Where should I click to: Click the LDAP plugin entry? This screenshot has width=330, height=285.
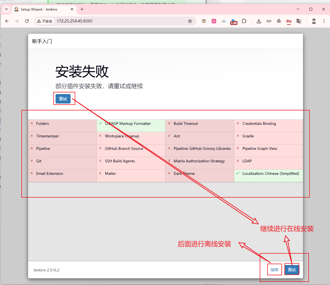(x=269, y=163)
